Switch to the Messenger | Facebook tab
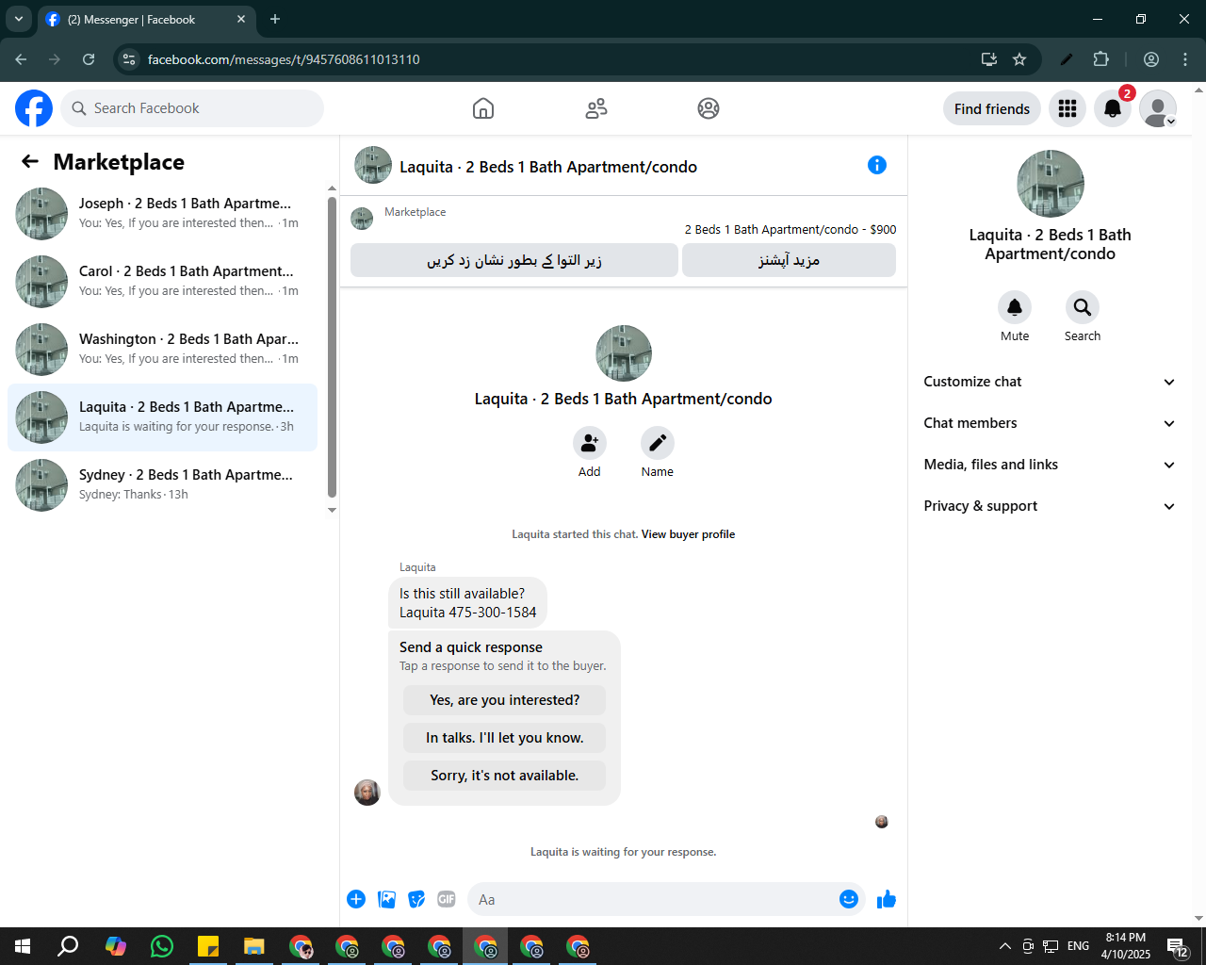This screenshot has width=1206, height=965. 146,20
